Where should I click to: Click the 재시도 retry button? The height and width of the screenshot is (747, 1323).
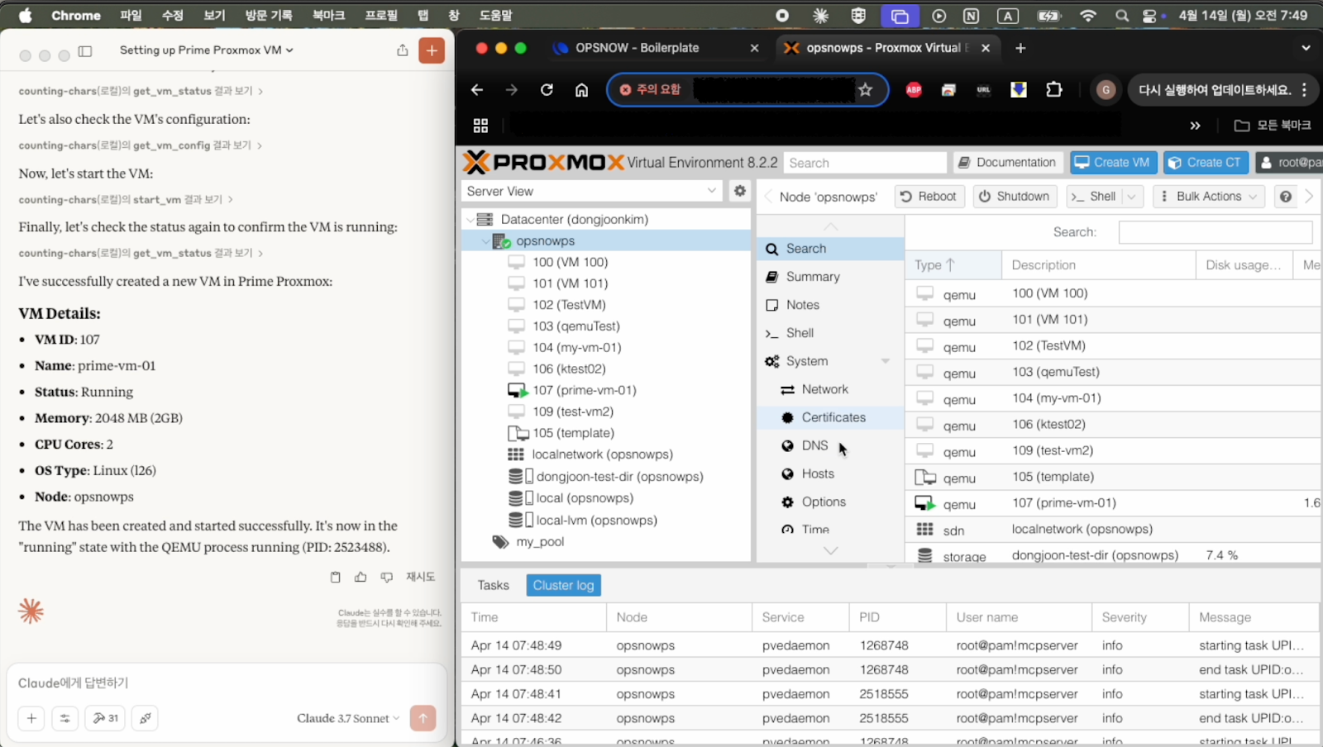coord(420,577)
